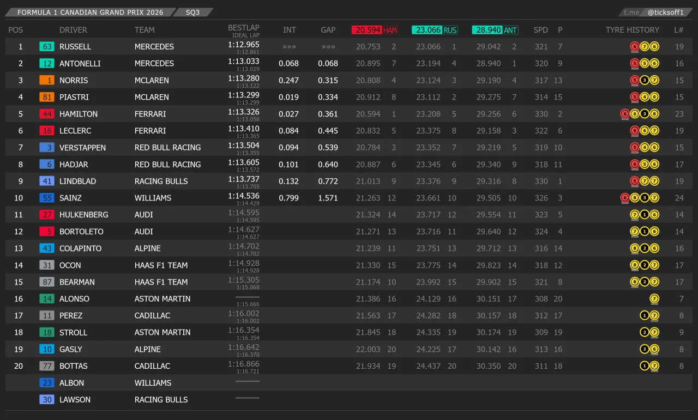
Task: Click Verstappen's number 3 badge
Action: pyautogui.click(x=47, y=148)
